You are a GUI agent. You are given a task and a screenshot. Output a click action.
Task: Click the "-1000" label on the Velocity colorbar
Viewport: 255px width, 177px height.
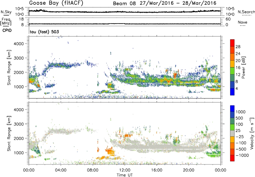242,155
